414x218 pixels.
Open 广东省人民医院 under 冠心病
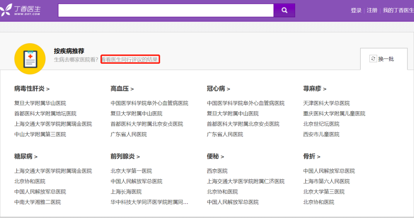[225, 134]
